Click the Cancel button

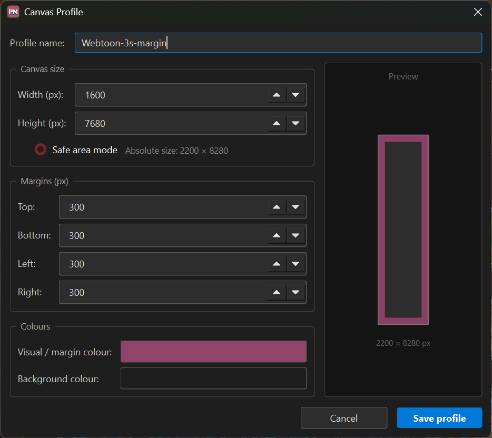[344, 418]
